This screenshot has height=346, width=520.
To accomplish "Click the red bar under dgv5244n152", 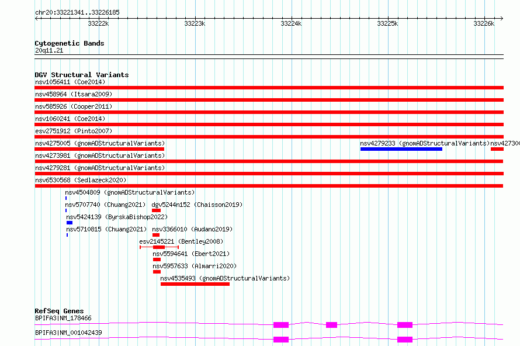I will pyautogui.click(x=156, y=210).
